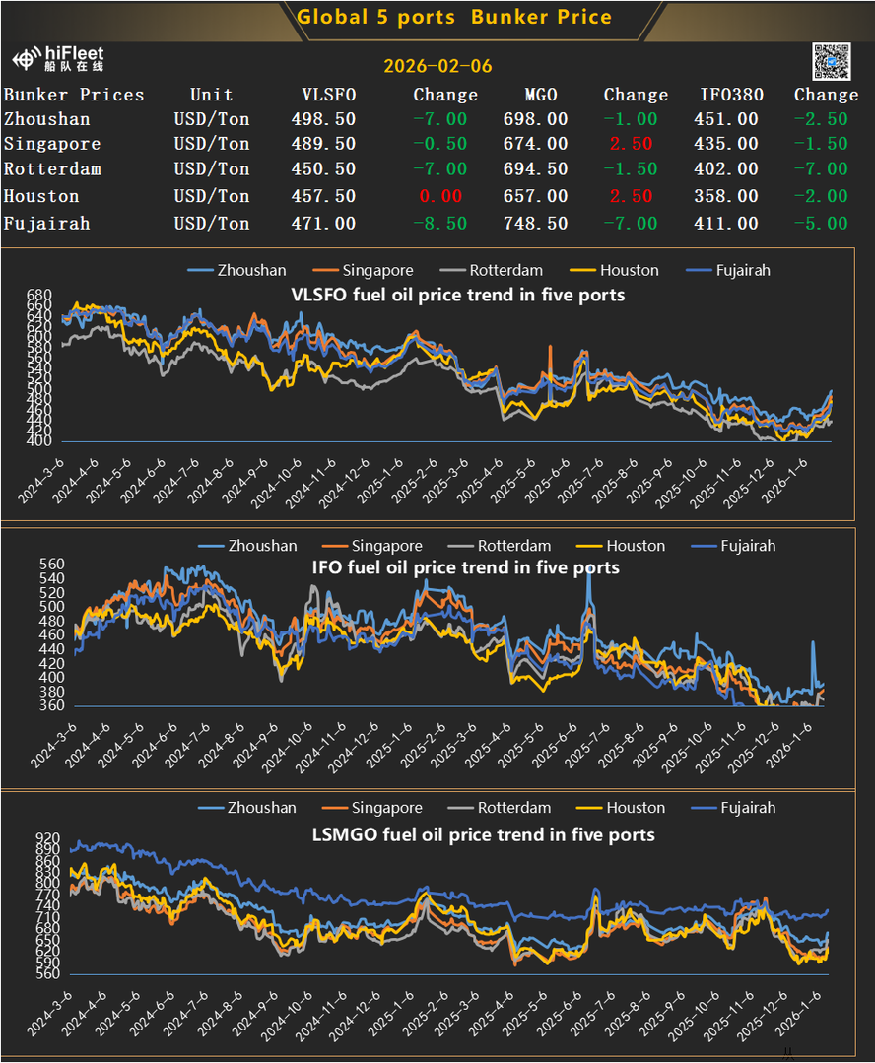The width and height of the screenshot is (875, 1063).
Task: Click the Singapore orange line marker in VLSFO legend
Action: tap(325, 270)
